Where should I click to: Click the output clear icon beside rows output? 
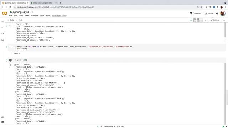point(10,65)
